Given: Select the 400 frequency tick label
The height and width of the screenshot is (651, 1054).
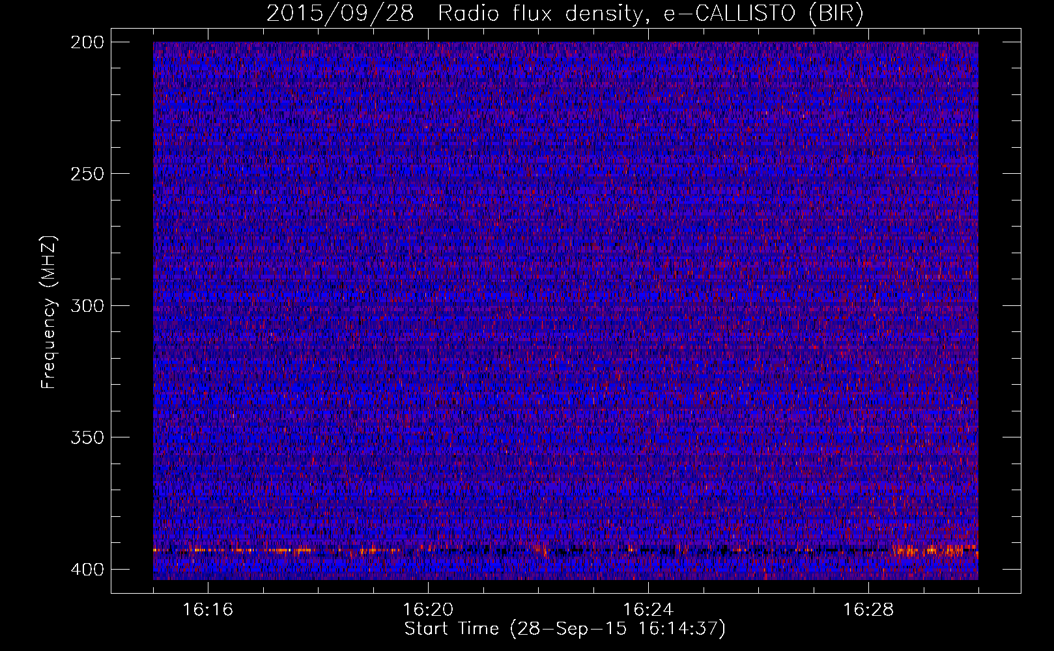Looking at the screenshot, I should tap(87, 570).
